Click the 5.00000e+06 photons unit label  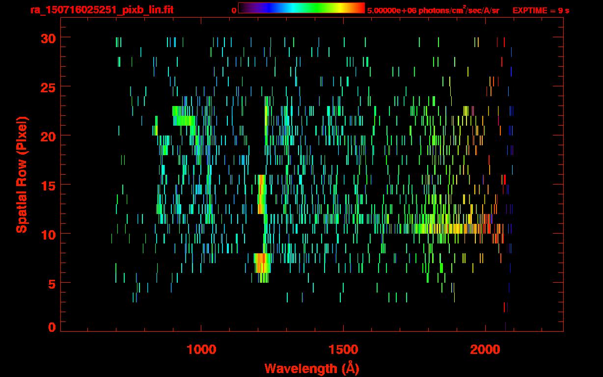[x=433, y=10]
